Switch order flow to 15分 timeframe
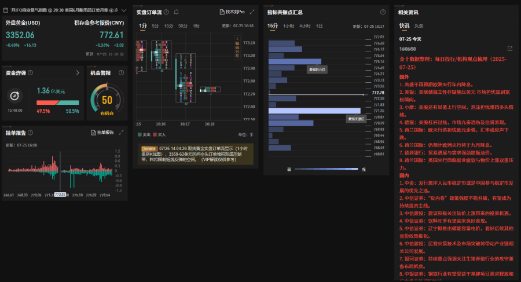This screenshot has height=282, width=521. [168, 26]
